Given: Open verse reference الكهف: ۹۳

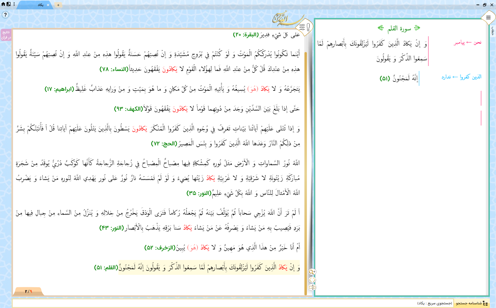Looking at the screenshot, I should (129, 109).
